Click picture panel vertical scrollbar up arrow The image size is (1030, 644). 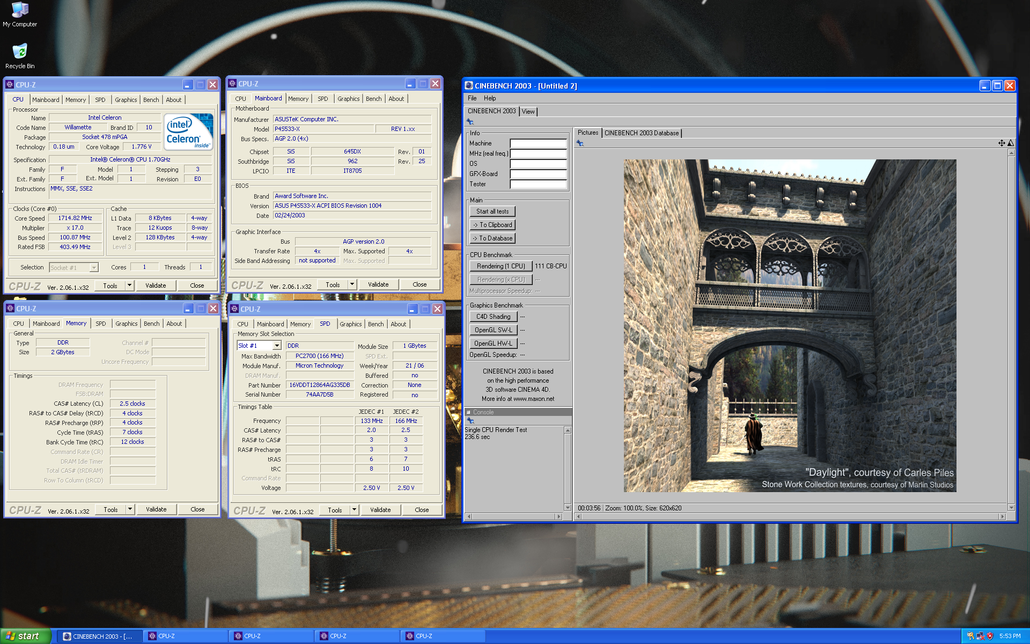coord(1011,153)
